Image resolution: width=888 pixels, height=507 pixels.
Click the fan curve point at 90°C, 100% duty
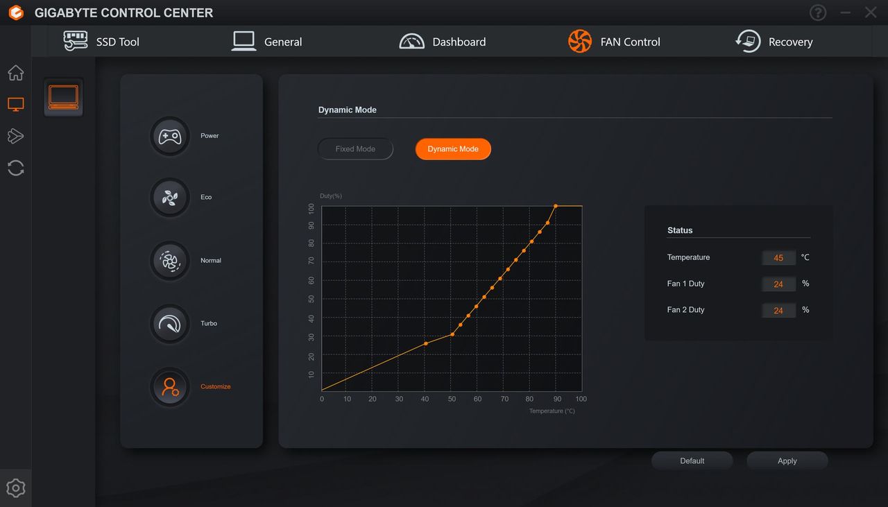(556, 206)
